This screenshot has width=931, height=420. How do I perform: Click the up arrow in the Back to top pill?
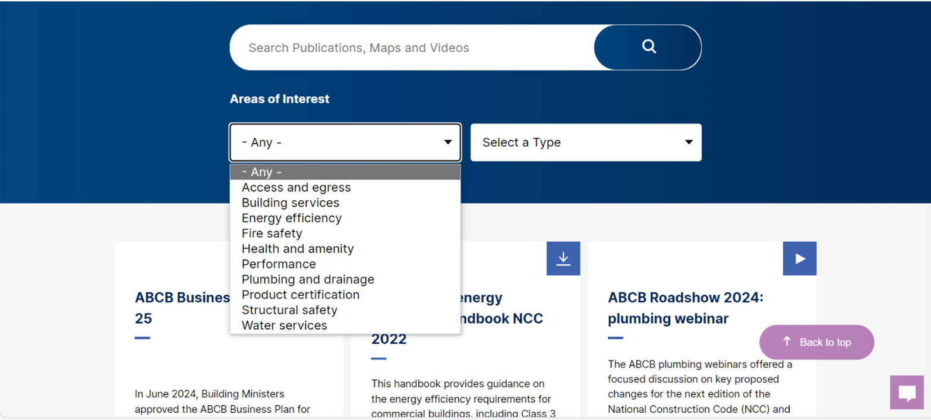coord(787,342)
